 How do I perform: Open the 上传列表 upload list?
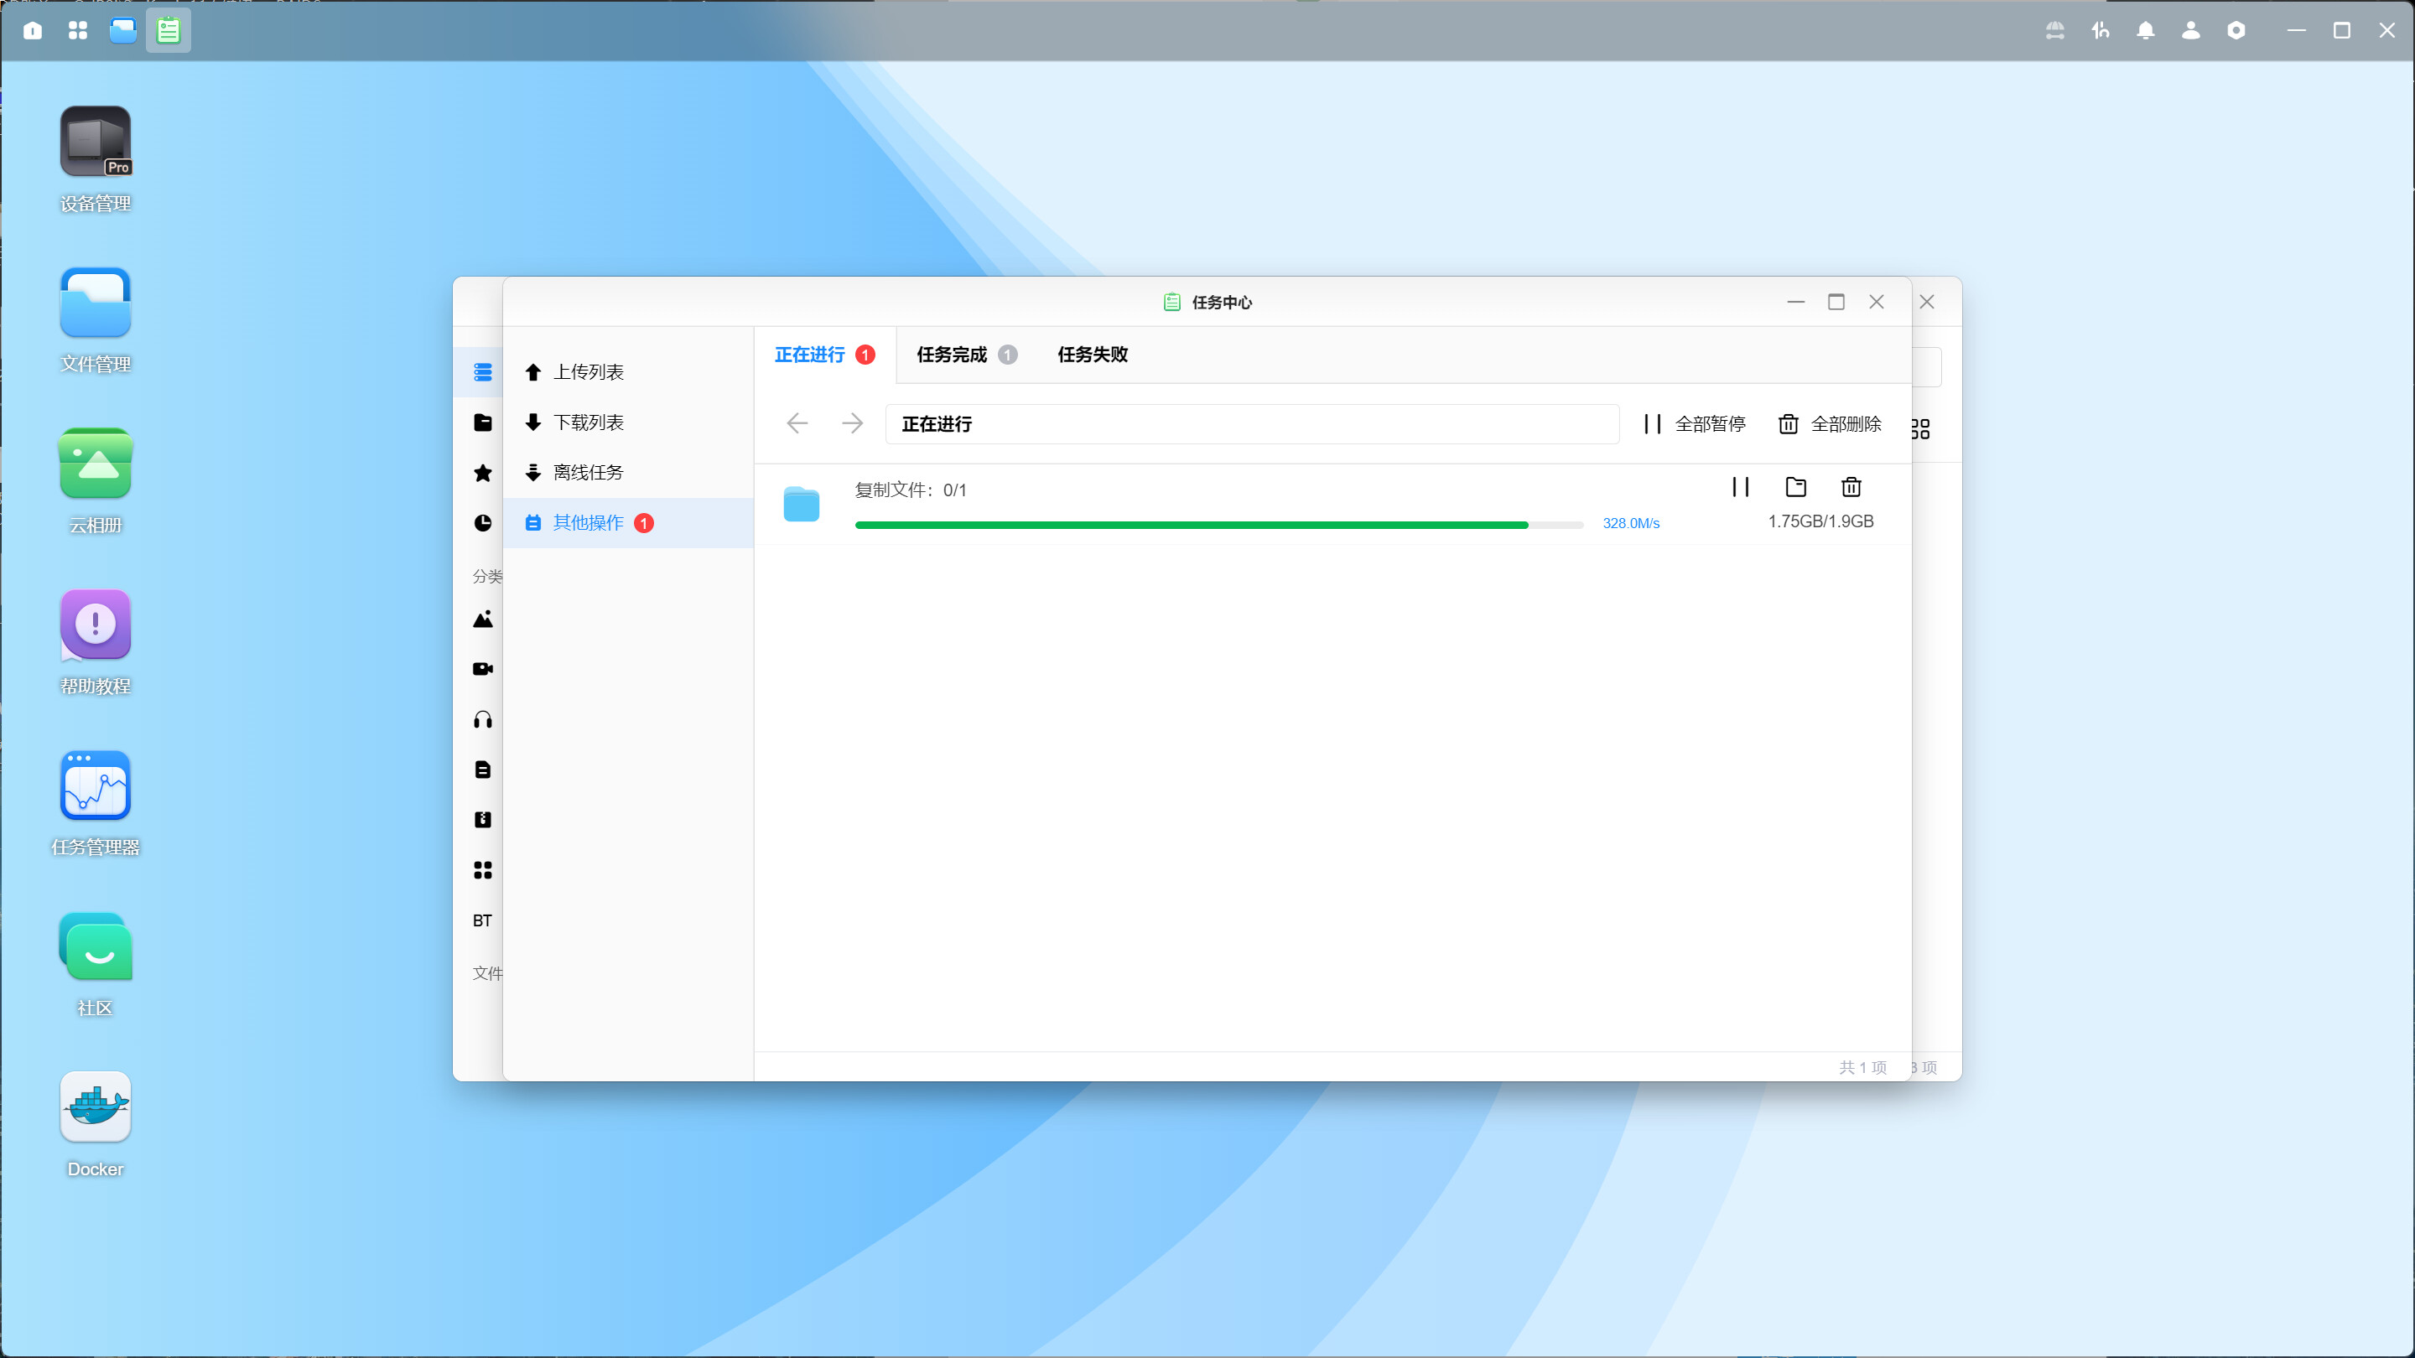pos(588,372)
